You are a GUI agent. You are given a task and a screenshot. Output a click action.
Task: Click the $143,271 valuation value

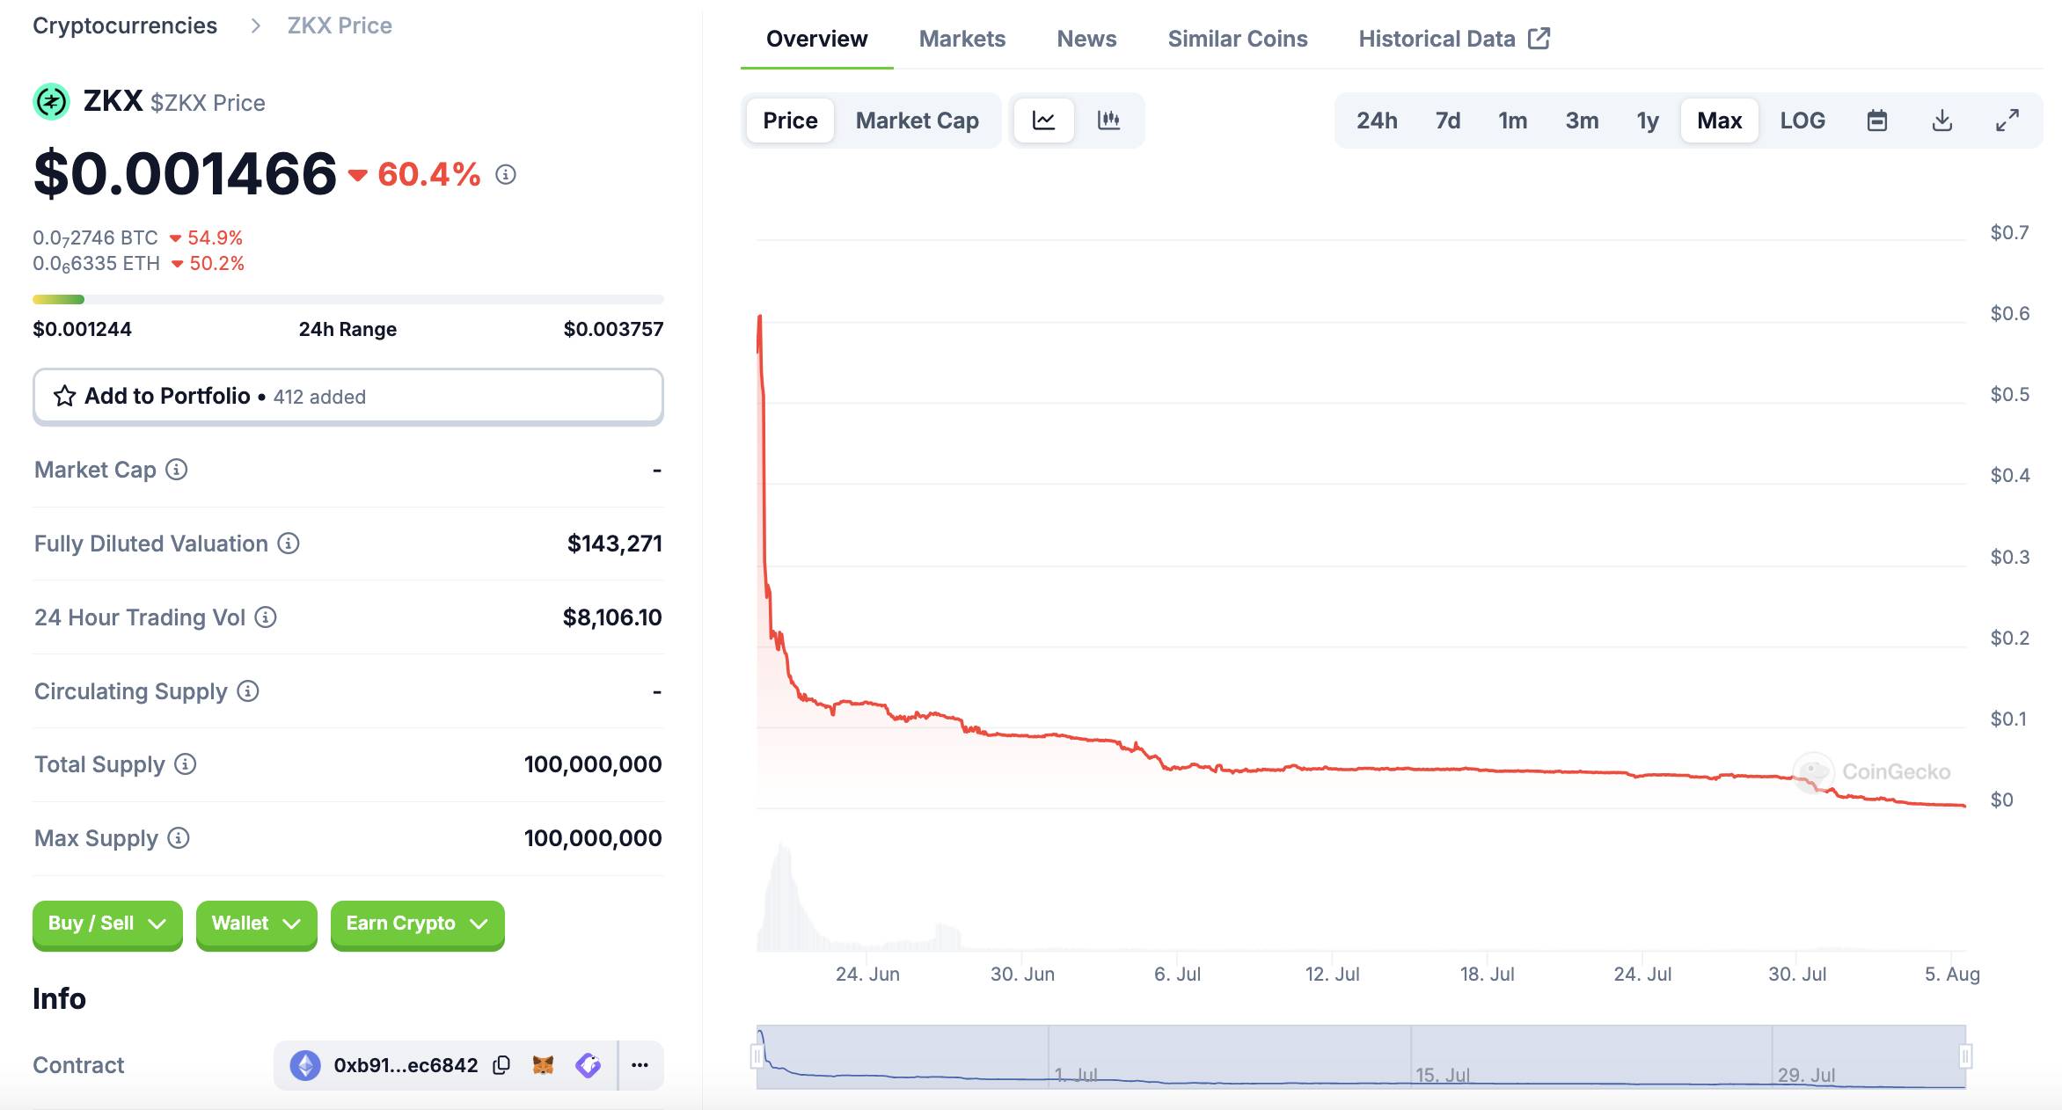point(615,544)
